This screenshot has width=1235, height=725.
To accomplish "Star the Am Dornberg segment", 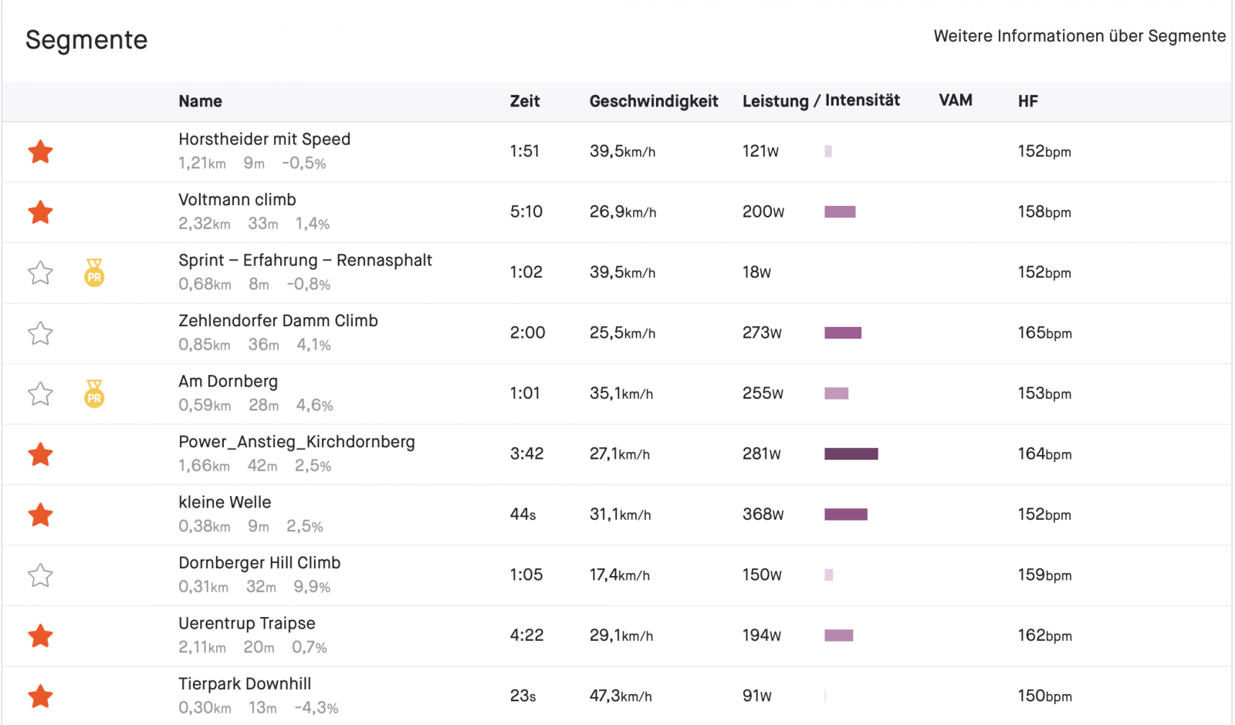I will tap(40, 394).
